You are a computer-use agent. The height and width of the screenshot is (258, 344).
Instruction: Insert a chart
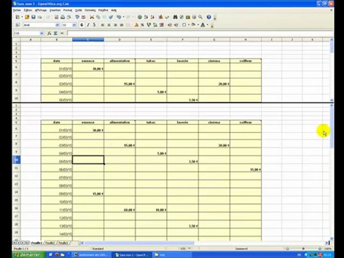click(x=161, y=17)
